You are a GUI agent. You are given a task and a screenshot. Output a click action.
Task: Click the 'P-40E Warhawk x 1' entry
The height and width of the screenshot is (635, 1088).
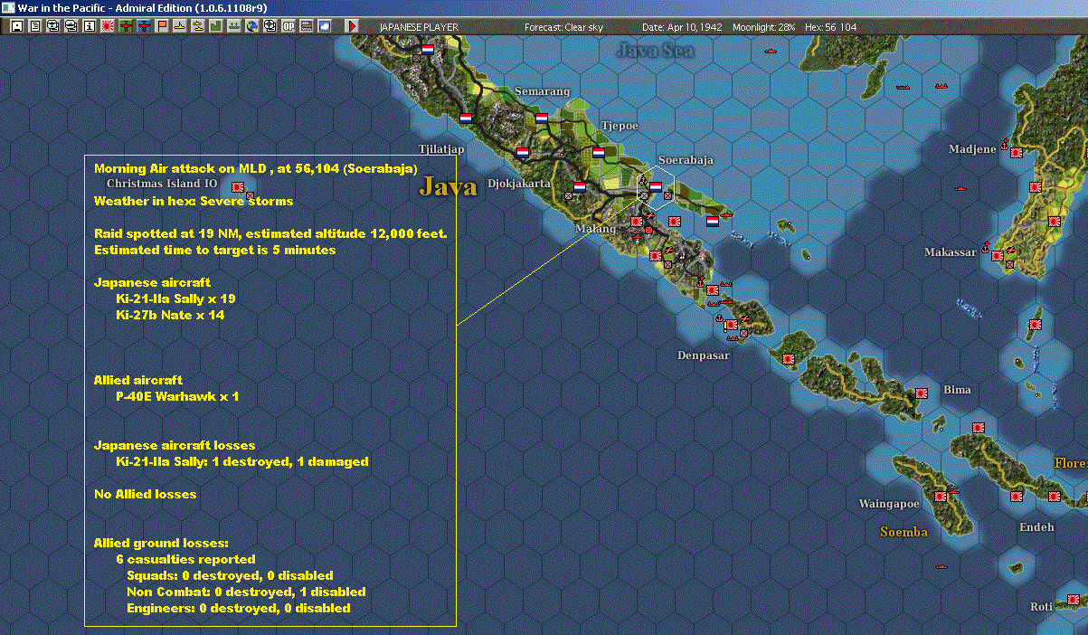[x=177, y=396]
